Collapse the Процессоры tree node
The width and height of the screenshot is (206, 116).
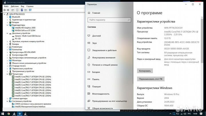pyautogui.click(x=8, y=74)
